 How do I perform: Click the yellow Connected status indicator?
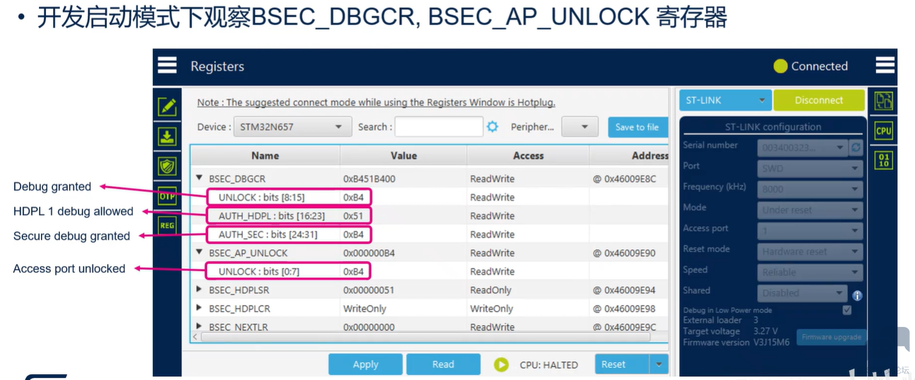tap(780, 66)
